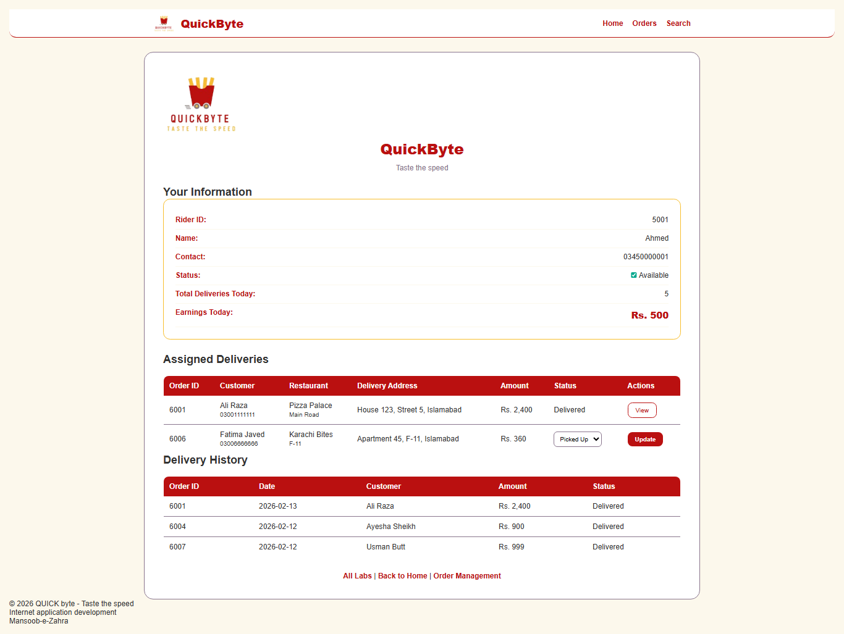Open the All Labs link
The height and width of the screenshot is (634, 844).
point(357,575)
